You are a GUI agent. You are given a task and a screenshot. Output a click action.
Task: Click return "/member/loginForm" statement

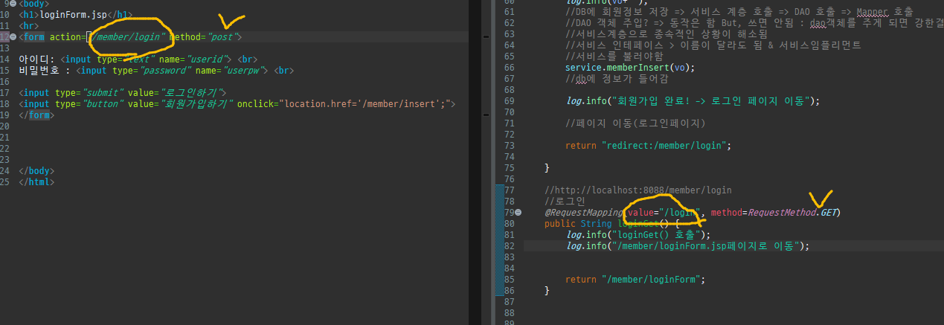[x=635, y=280]
